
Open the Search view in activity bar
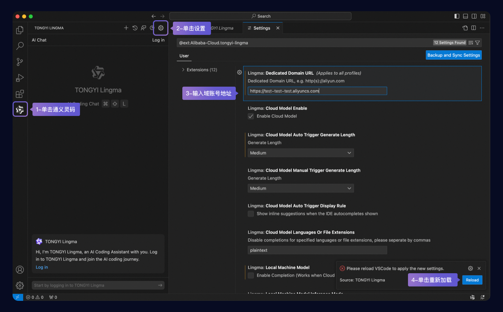pos(20,46)
